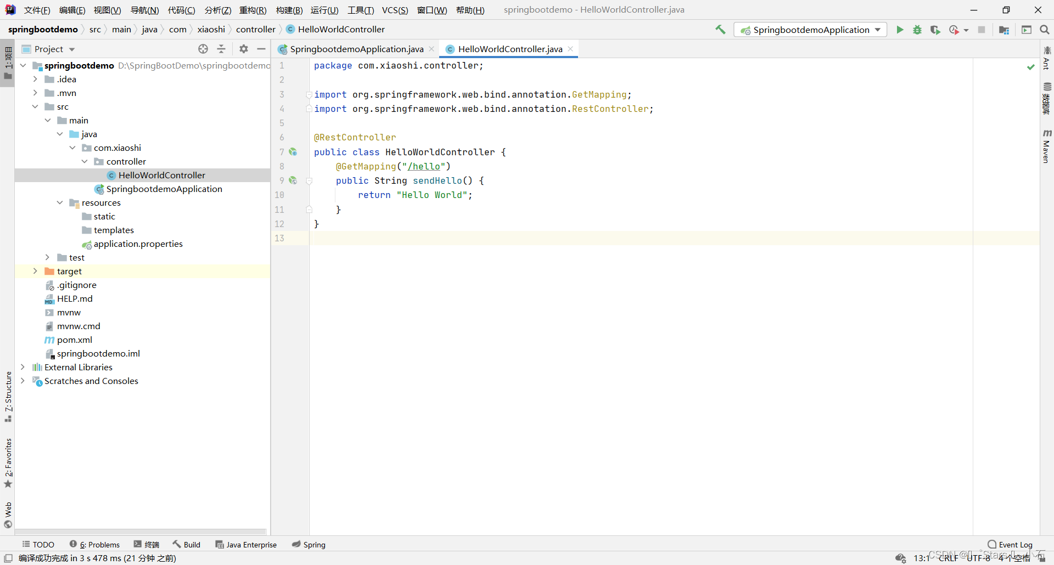Close the HelloWorldController.java tab
This screenshot has width=1054, height=565.
[x=570, y=49]
